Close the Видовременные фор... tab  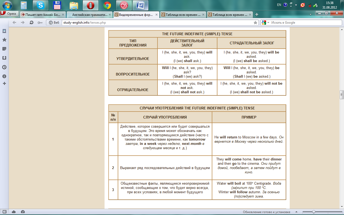click(x=156, y=15)
